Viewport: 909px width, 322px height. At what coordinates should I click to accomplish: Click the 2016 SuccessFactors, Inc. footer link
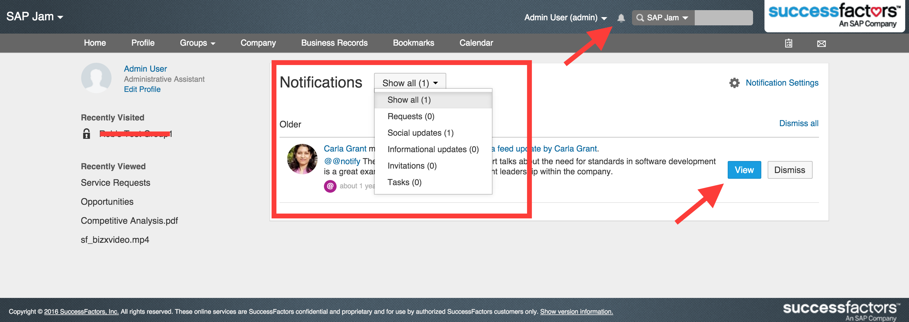tap(81, 312)
